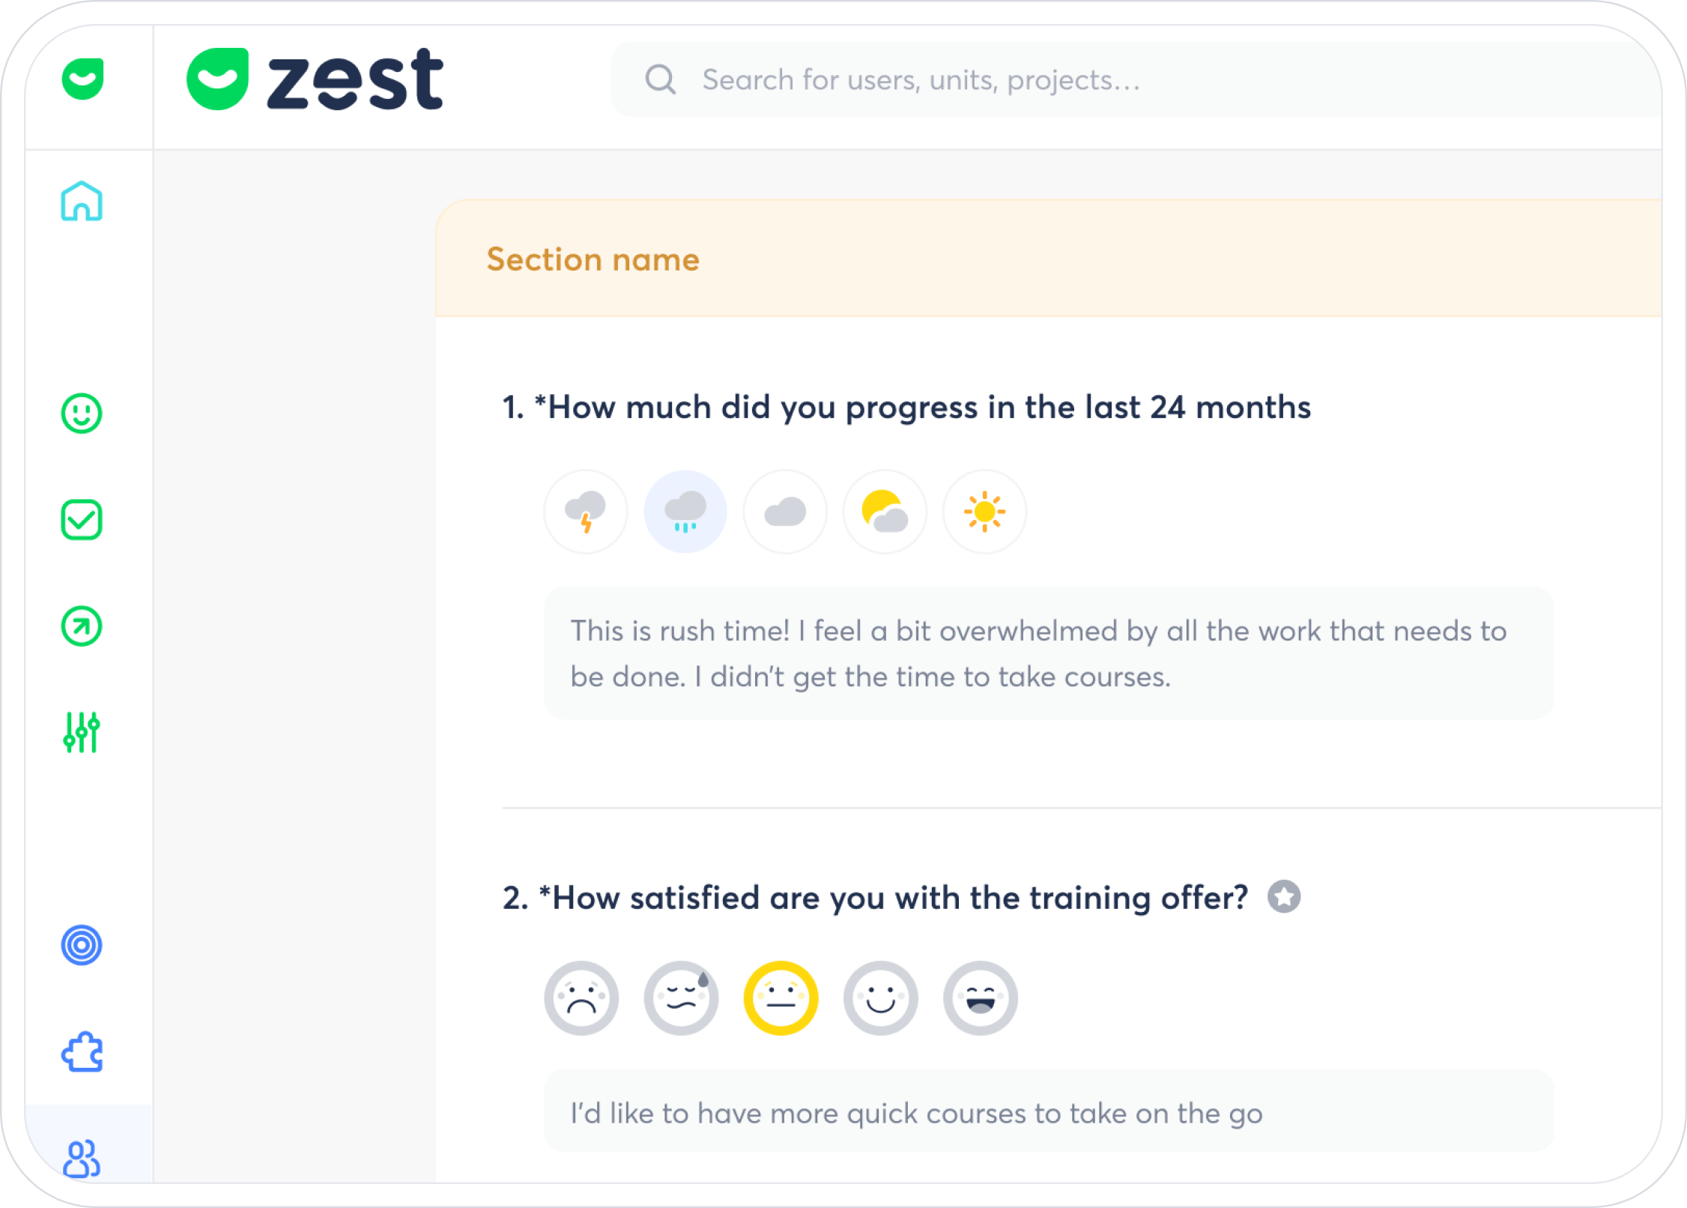
Task: Open the checkmark tasks icon in sidebar
Action: pyautogui.click(x=82, y=520)
